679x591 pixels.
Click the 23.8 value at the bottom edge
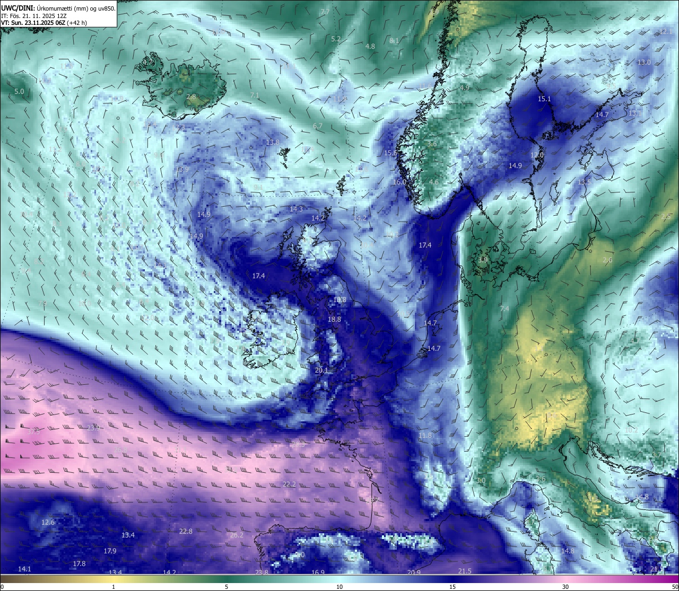262,572
